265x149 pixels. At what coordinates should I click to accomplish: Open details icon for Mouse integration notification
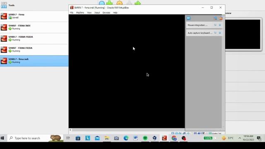[215, 25]
